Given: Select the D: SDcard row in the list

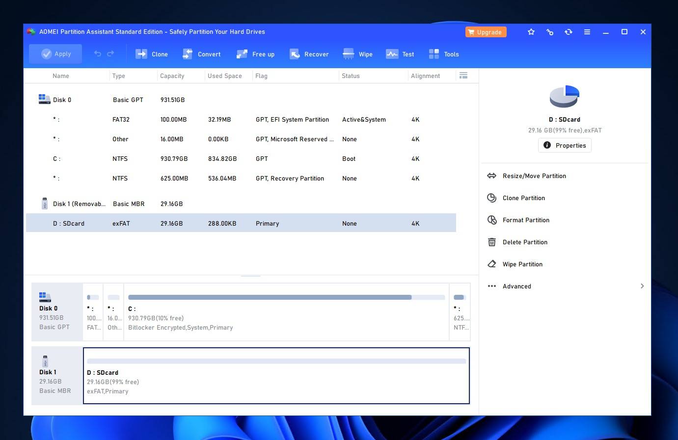Looking at the screenshot, I should [x=241, y=223].
